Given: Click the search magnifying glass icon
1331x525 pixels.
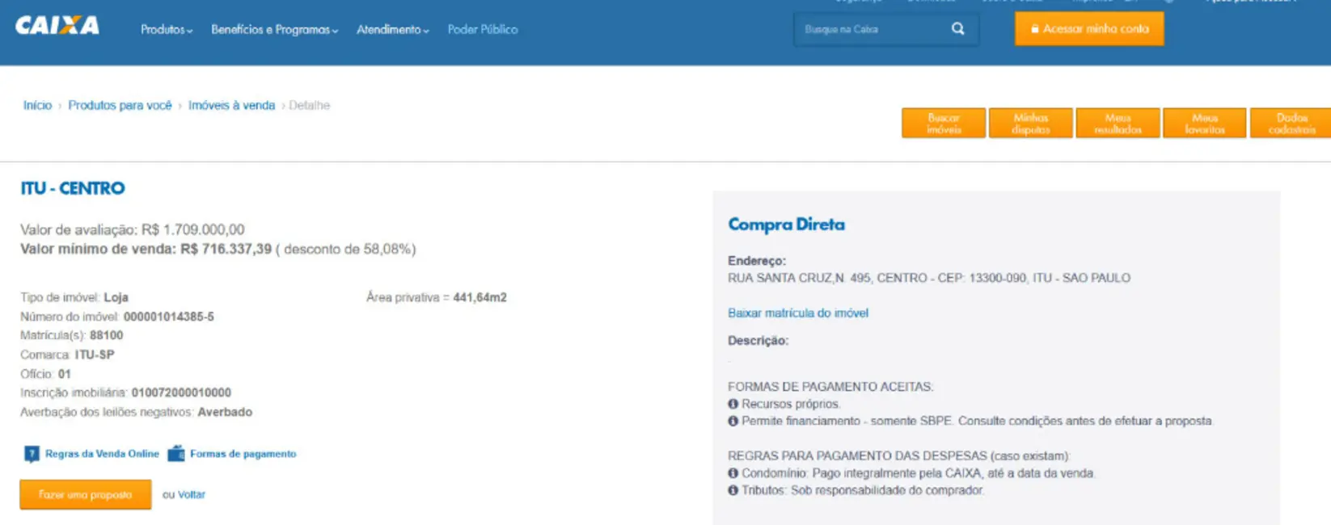Looking at the screenshot, I should pos(957,29).
